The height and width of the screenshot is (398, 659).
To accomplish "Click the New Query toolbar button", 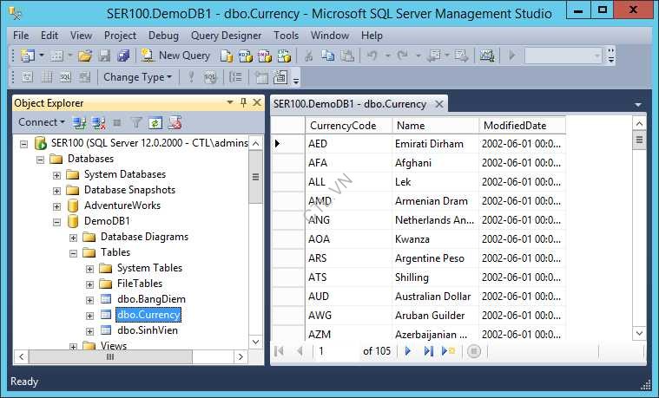I will [175, 55].
